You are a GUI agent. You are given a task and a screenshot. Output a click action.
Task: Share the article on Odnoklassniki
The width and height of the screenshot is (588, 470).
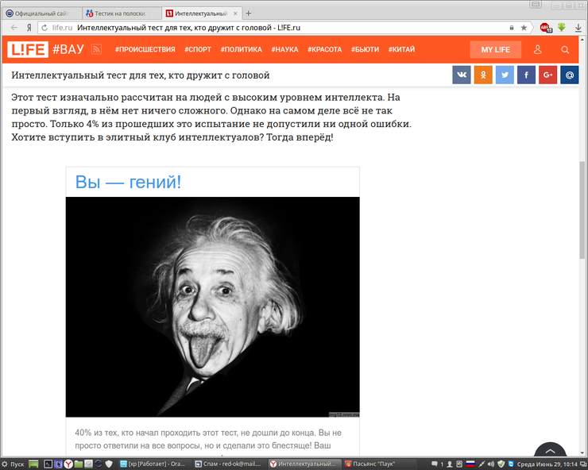coord(483,75)
